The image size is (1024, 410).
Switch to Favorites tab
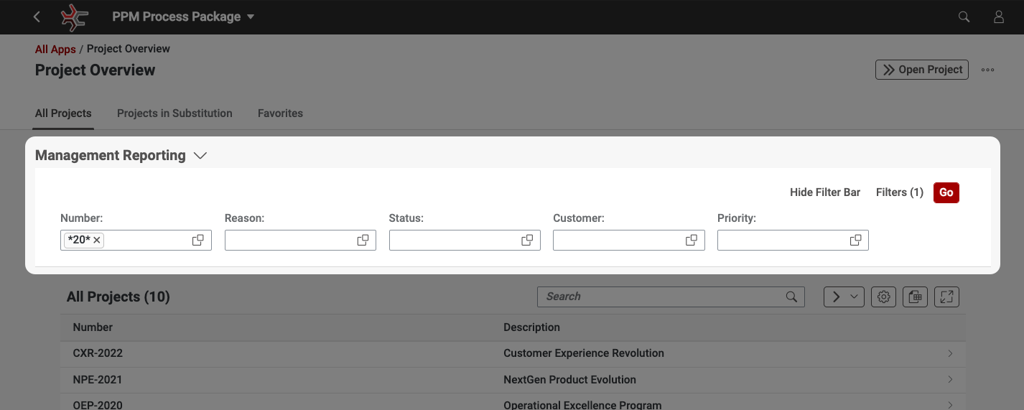click(280, 113)
